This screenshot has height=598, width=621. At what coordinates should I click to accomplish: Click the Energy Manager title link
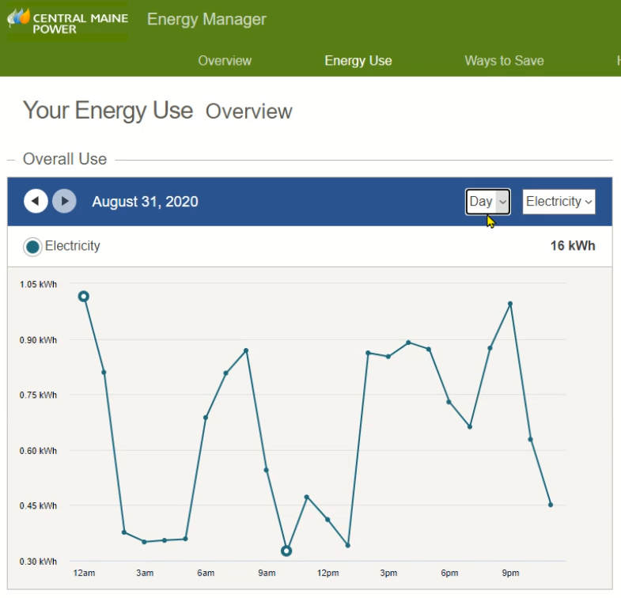206,20
